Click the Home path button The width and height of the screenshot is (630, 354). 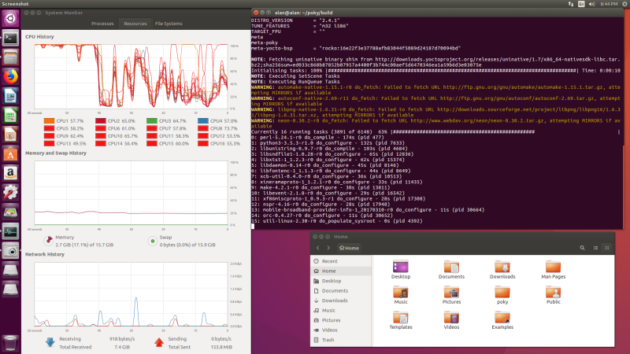tap(349, 248)
